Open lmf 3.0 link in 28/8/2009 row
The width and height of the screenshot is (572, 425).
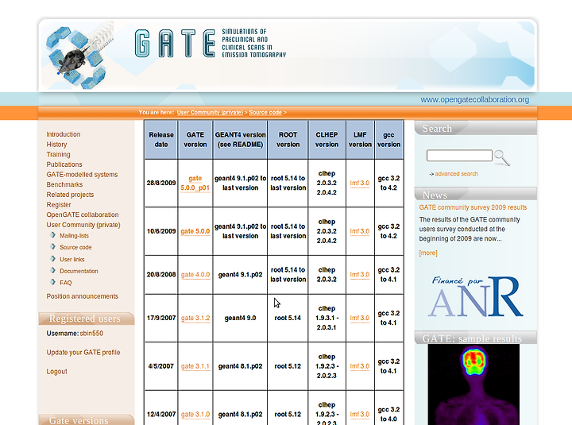pos(360,183)
